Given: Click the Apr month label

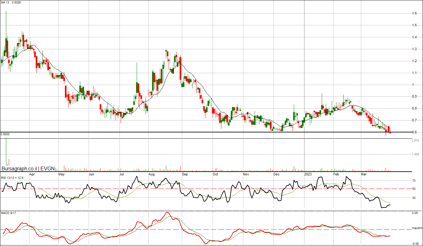Looking at the screenshot, I should pyautogui.click(x=32, y=174).
